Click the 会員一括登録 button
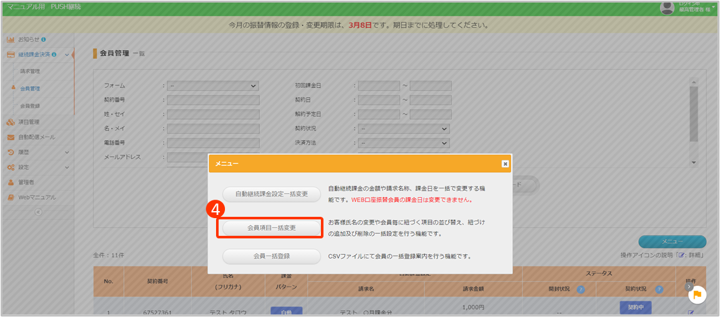 pyautogui.click(x=271, y=257)
